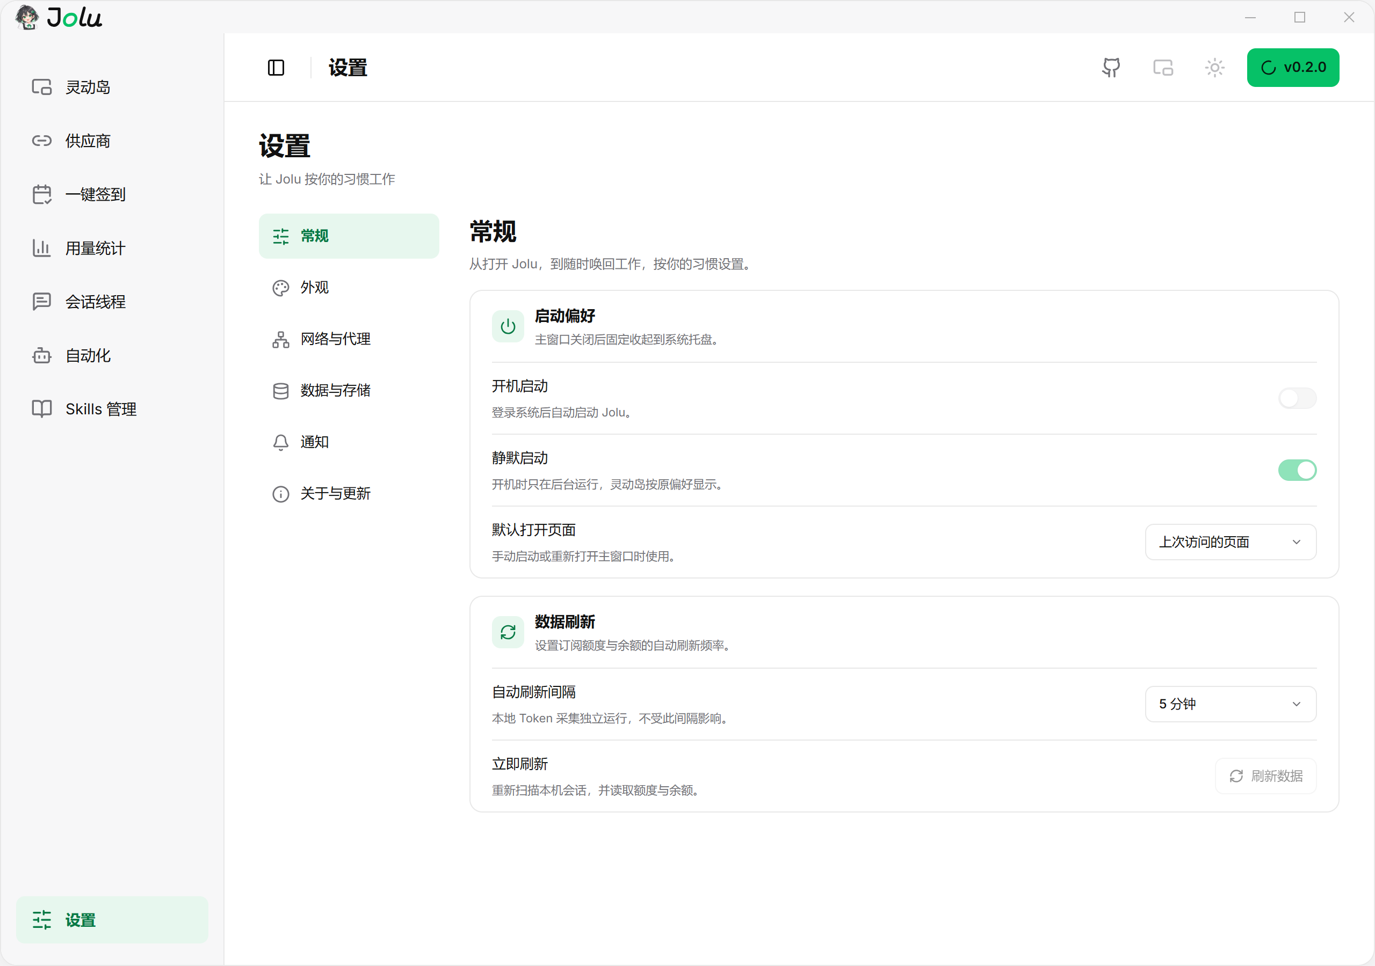This screenshot has height=966, width=1375.
Task: Click the 启动偏好 power icon
Action: pyautogui.click(x=508, y=326)
